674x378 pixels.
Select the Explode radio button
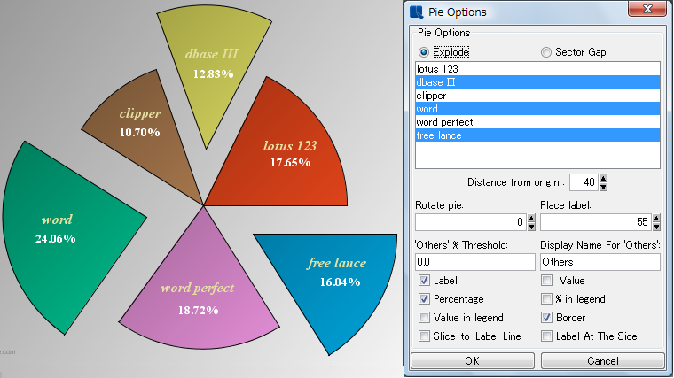click(424, 52)
